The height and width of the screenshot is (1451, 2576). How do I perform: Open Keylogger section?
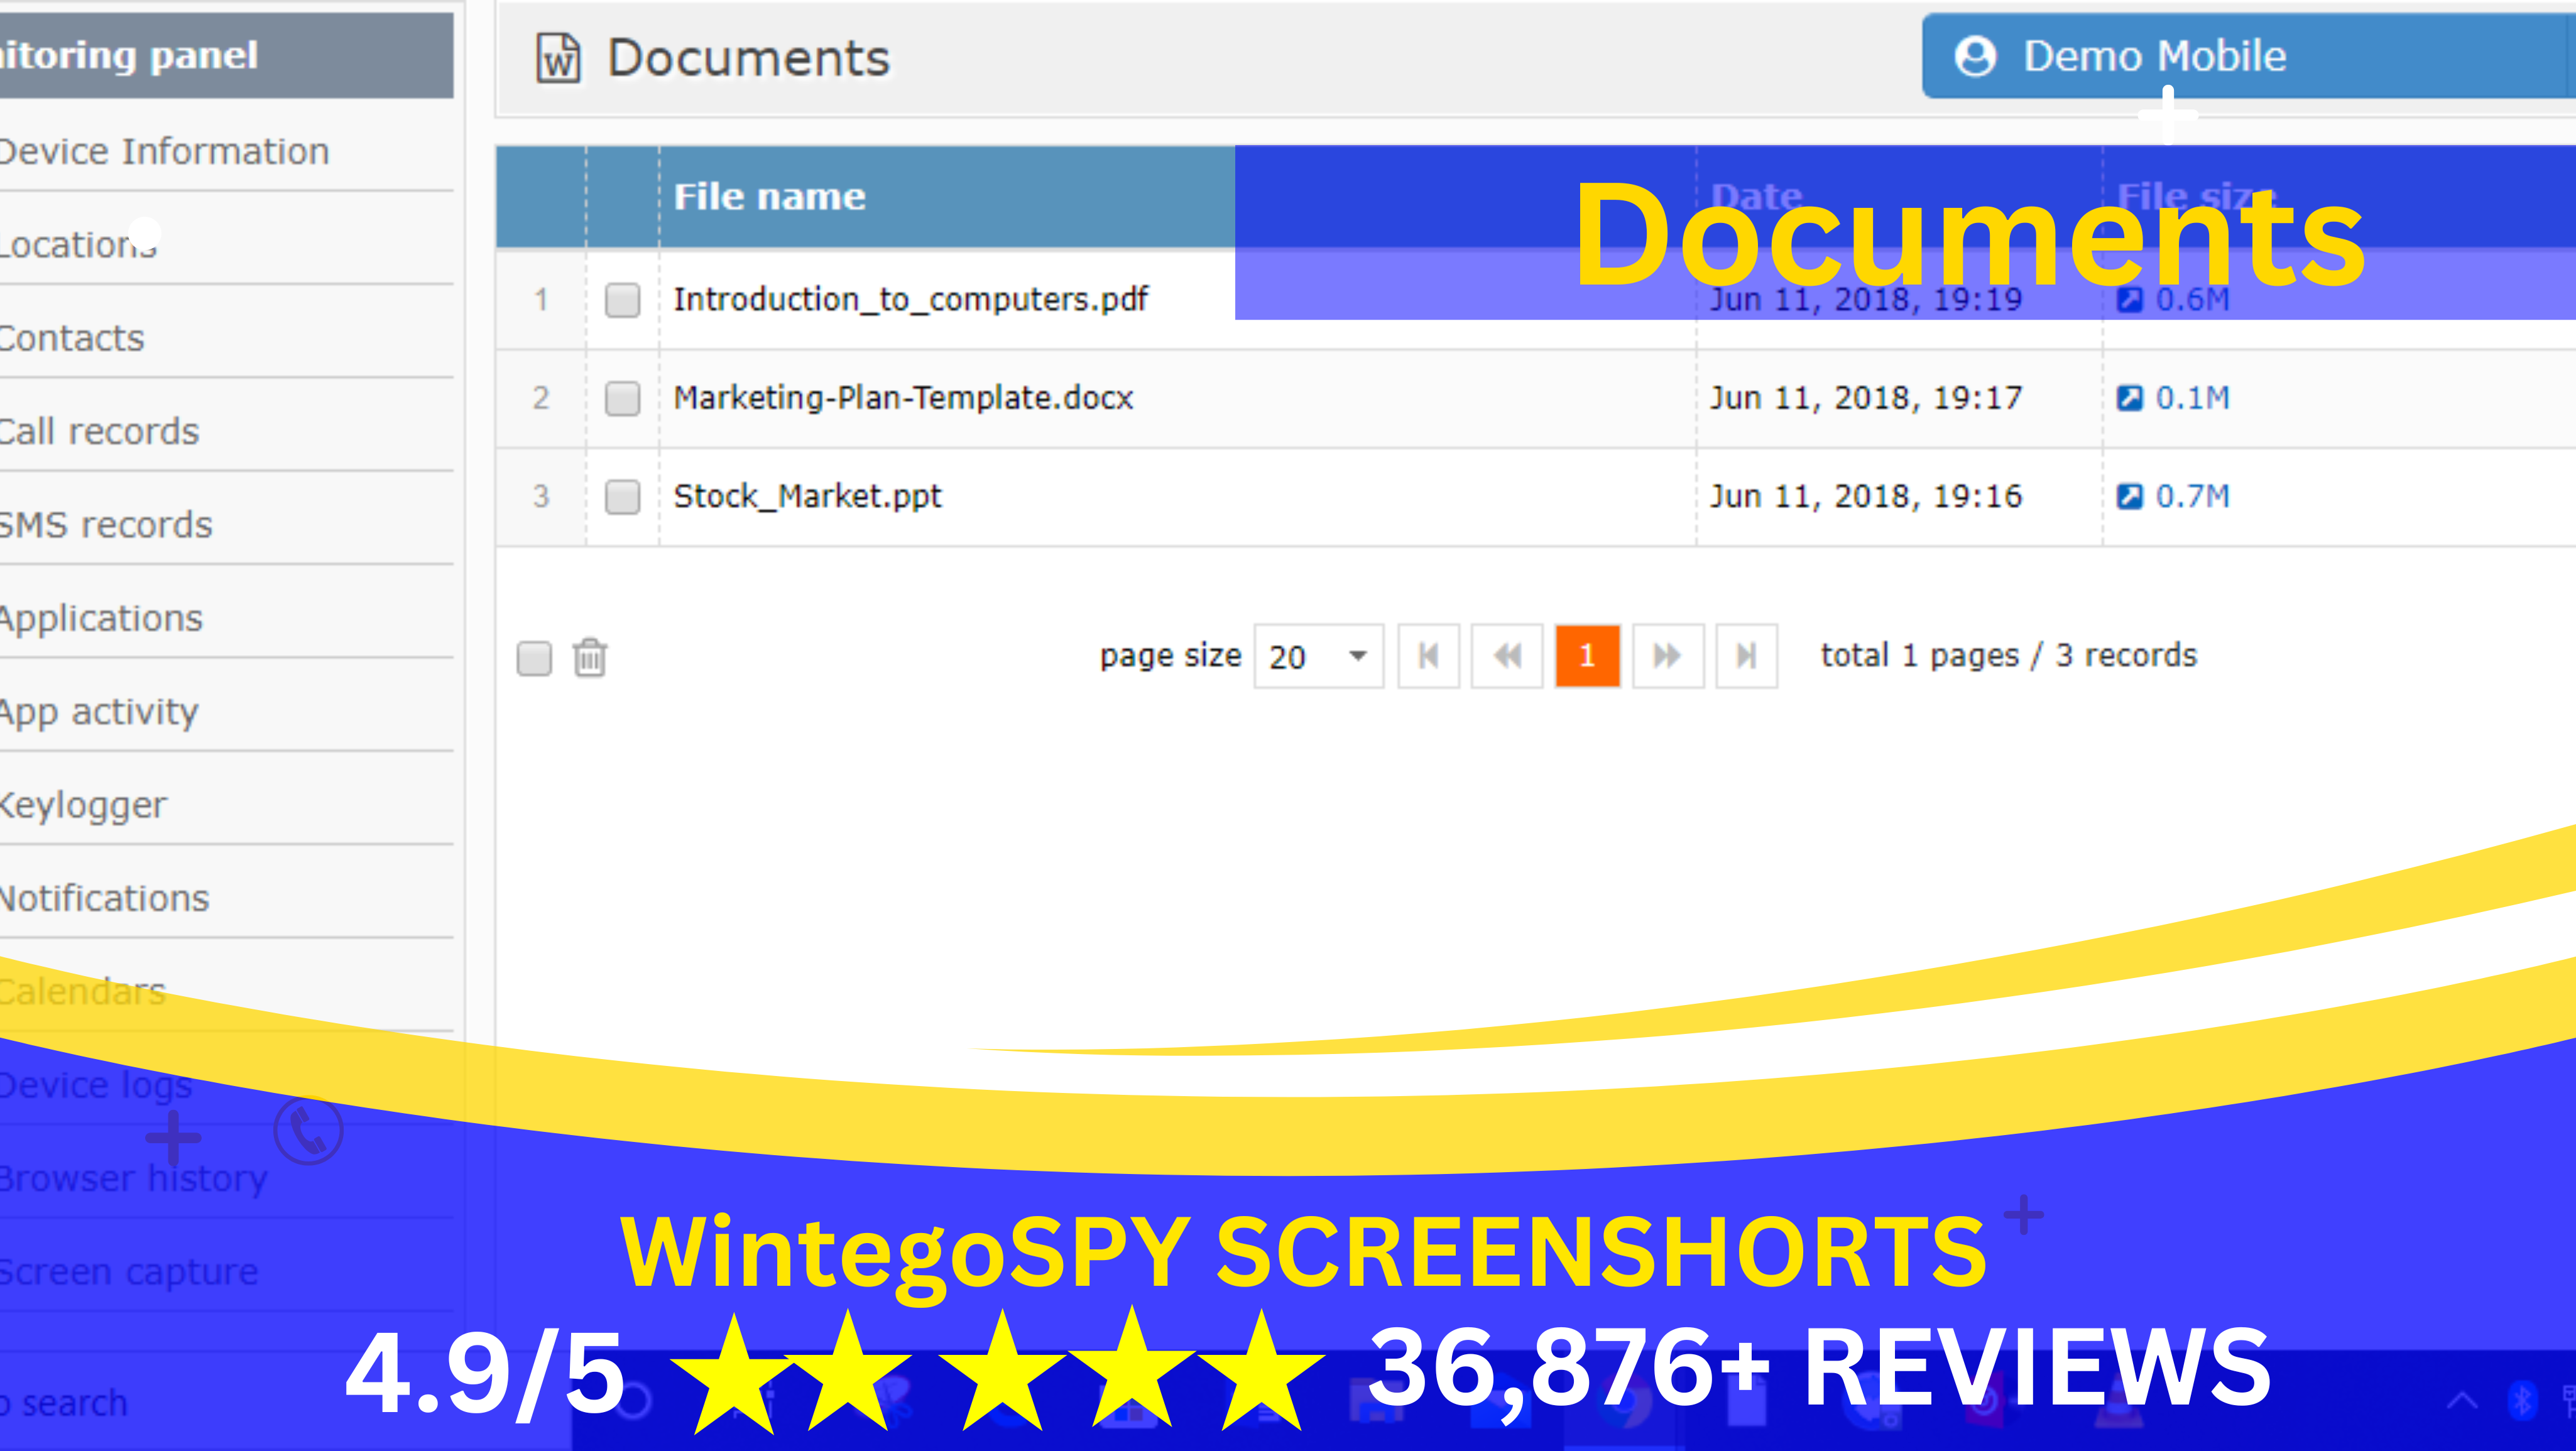click(83, 805)
